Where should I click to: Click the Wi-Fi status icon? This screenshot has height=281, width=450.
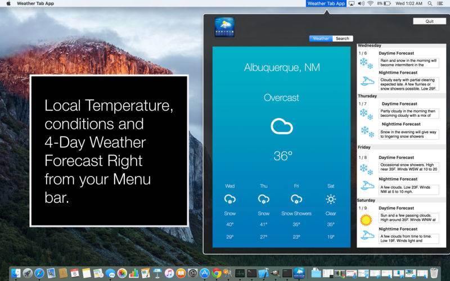click(370, 3)
